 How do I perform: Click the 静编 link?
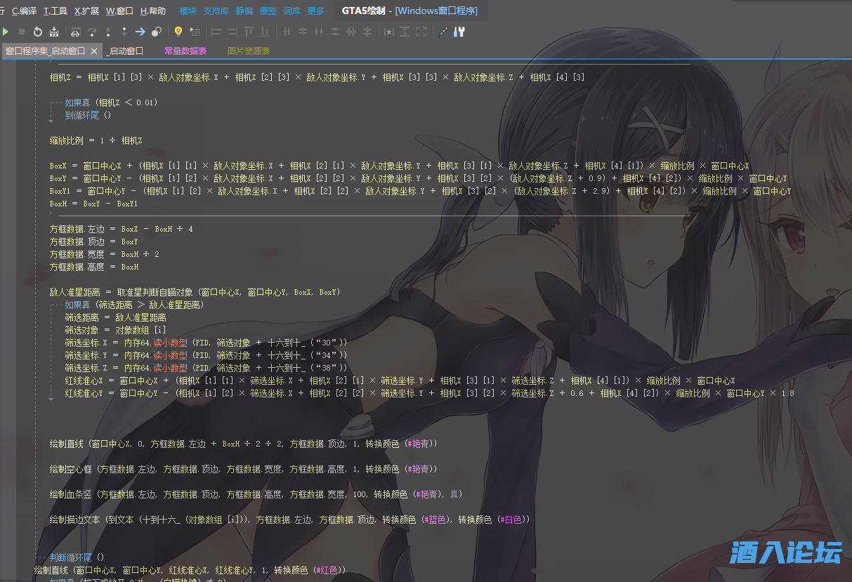(x=244, y=11)
